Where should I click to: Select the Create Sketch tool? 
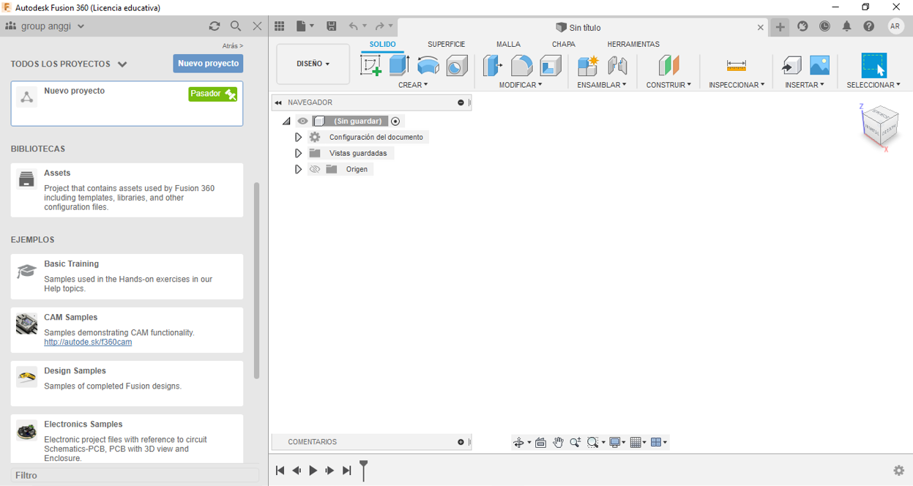click(x=371, y=65)
